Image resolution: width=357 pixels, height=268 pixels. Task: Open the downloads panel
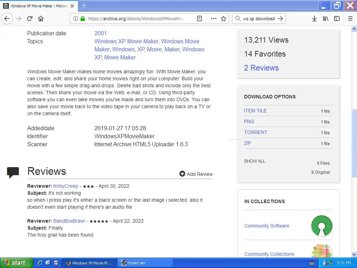314,18
